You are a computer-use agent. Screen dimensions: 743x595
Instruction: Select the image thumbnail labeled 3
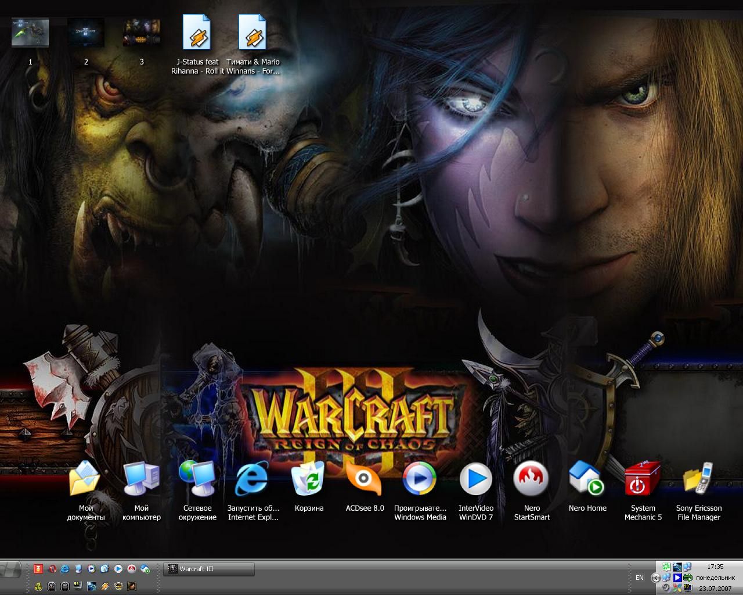click(x=142, y=33)
